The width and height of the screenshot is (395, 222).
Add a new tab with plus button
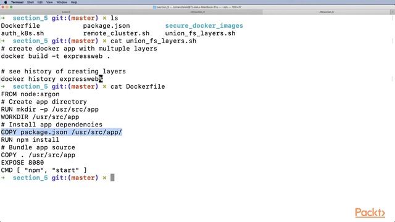(393, 12)
